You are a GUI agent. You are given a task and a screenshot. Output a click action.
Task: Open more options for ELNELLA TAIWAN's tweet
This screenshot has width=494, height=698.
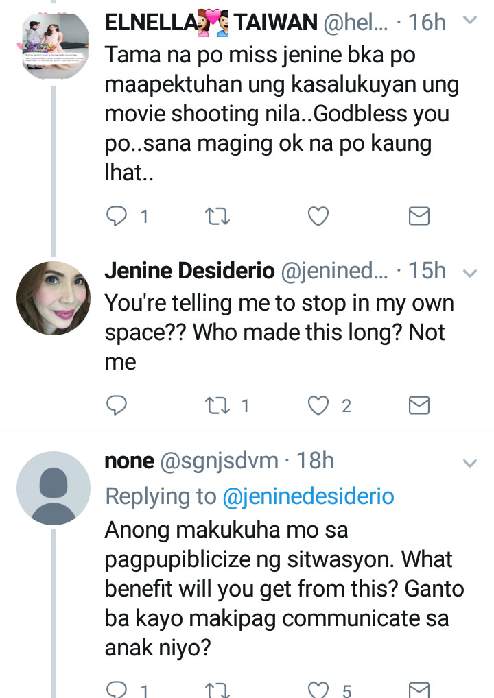coord(470,21)
